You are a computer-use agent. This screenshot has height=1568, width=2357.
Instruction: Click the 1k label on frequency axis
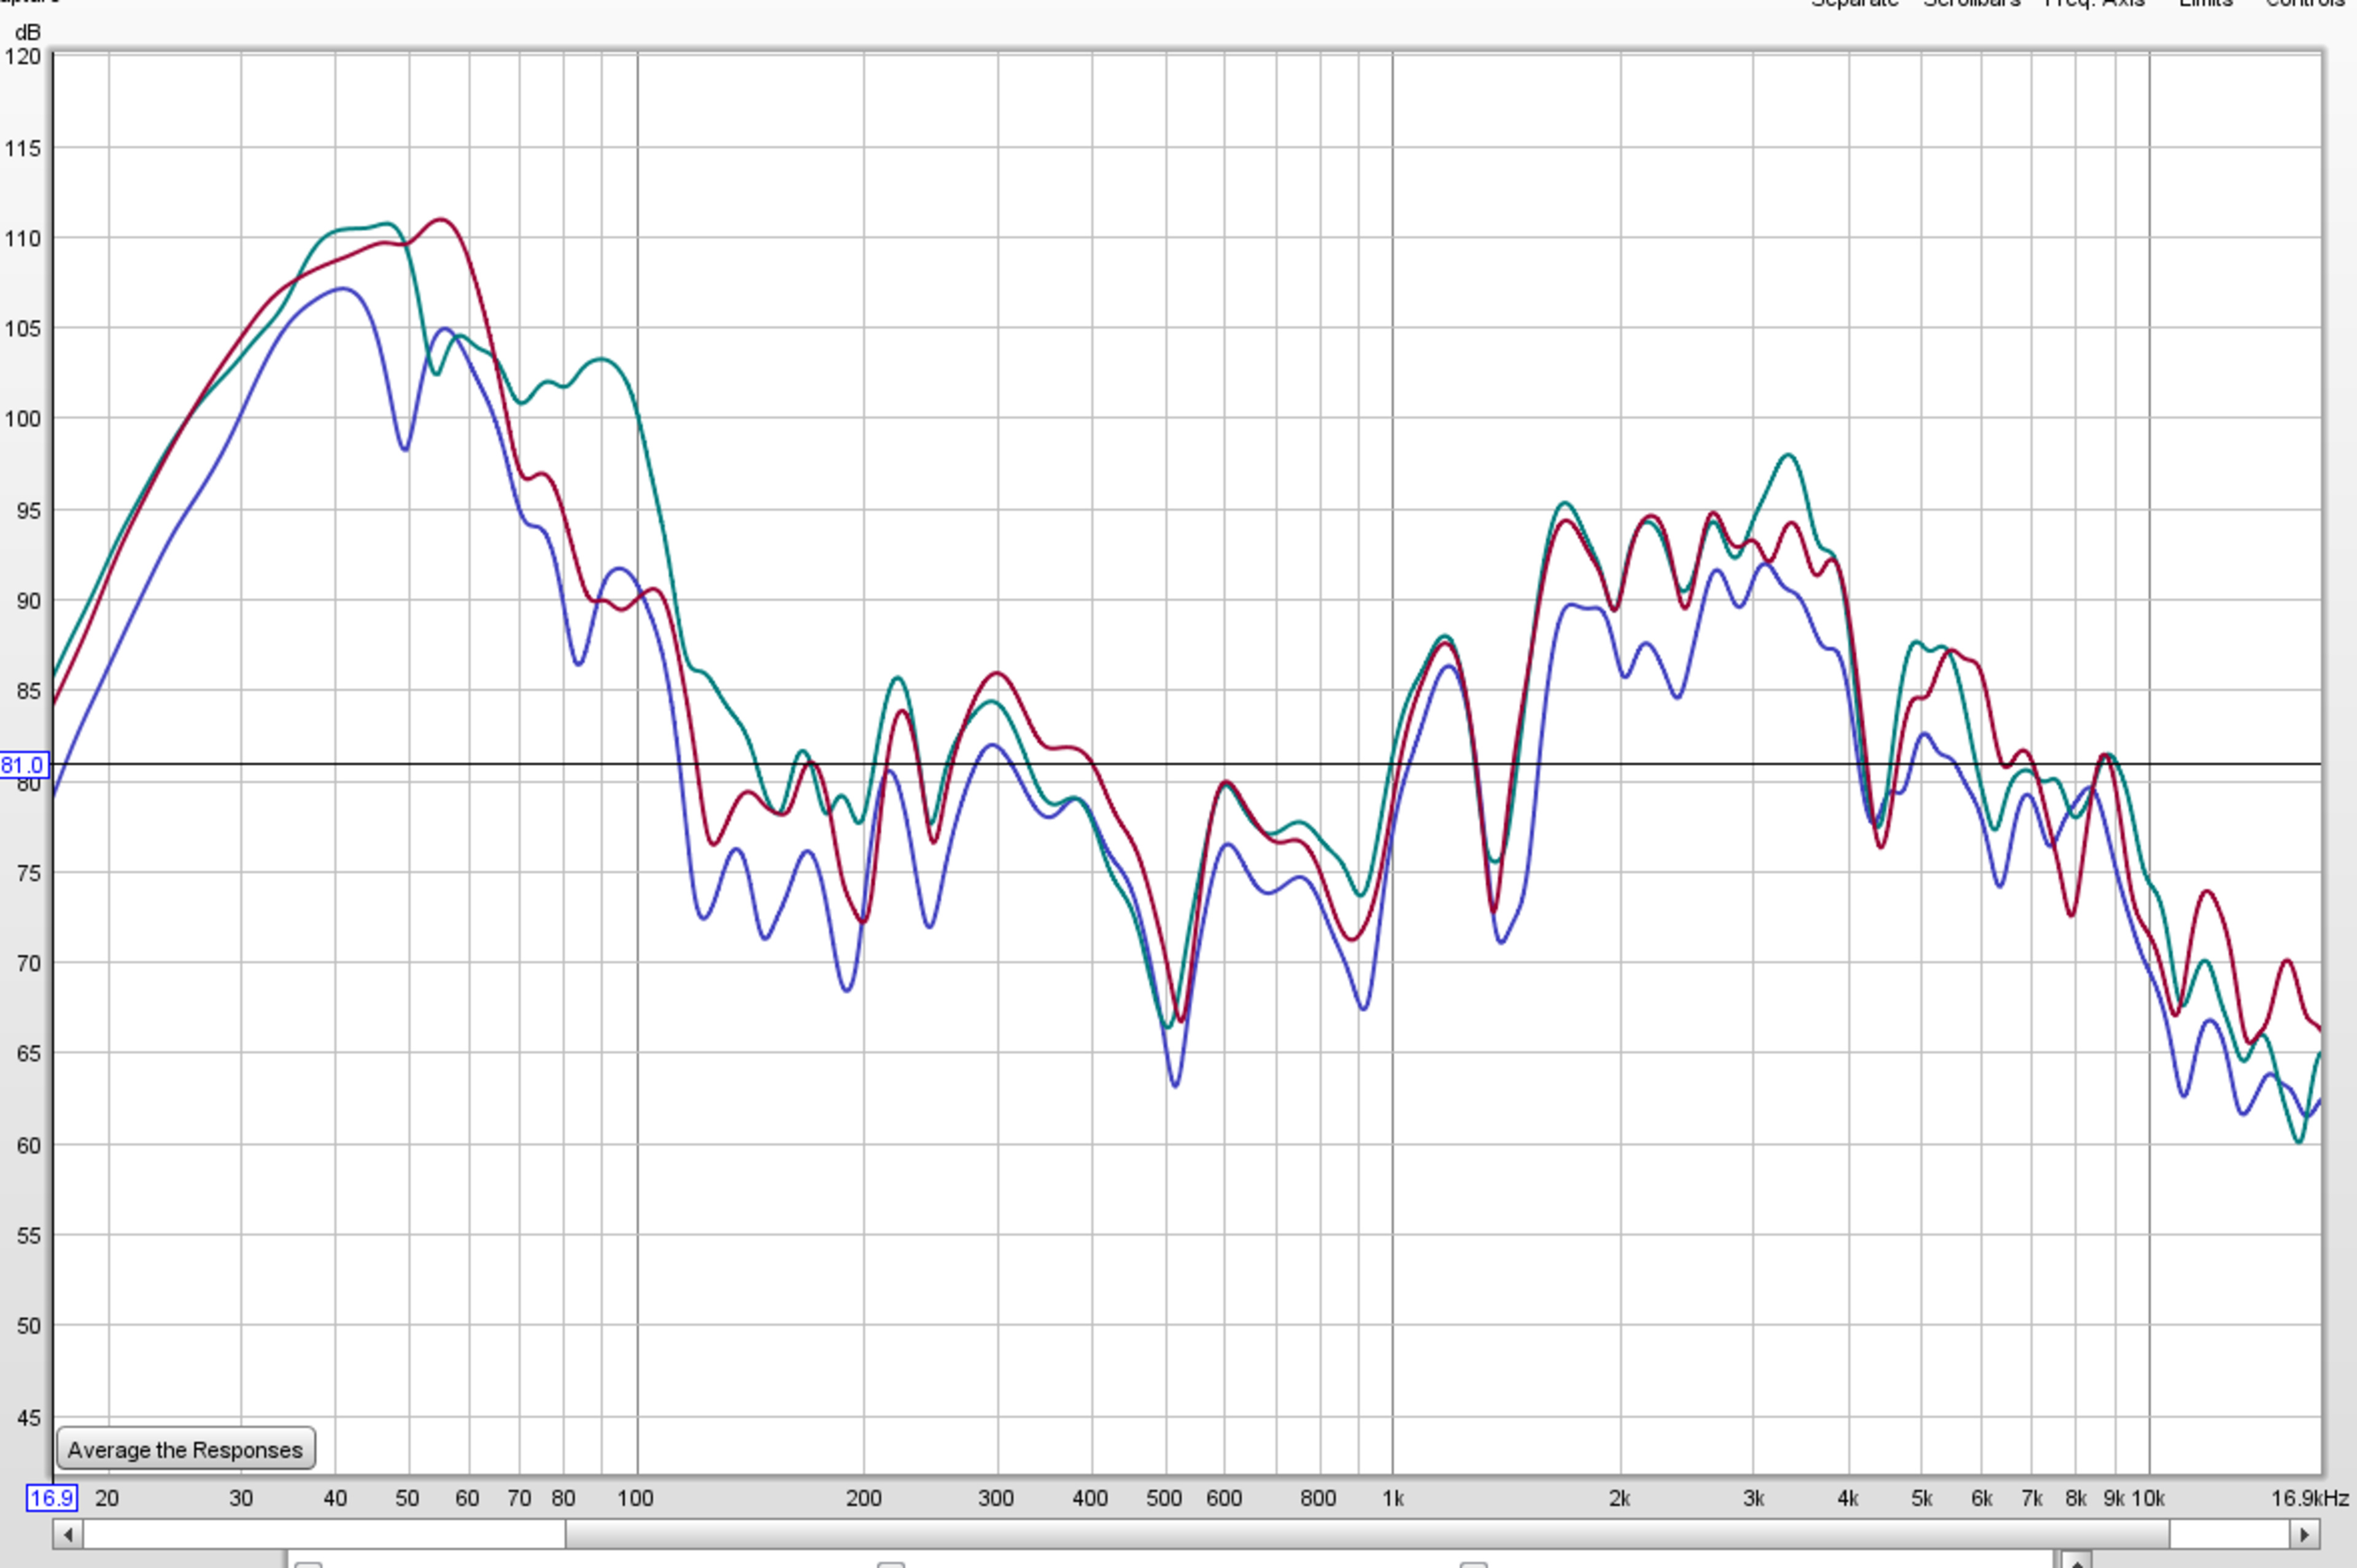1393,1498
